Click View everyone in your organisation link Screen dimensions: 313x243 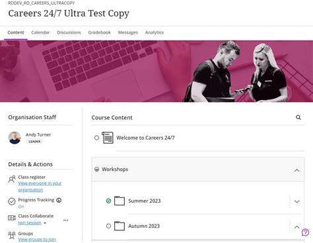click(x=40, y=187)
